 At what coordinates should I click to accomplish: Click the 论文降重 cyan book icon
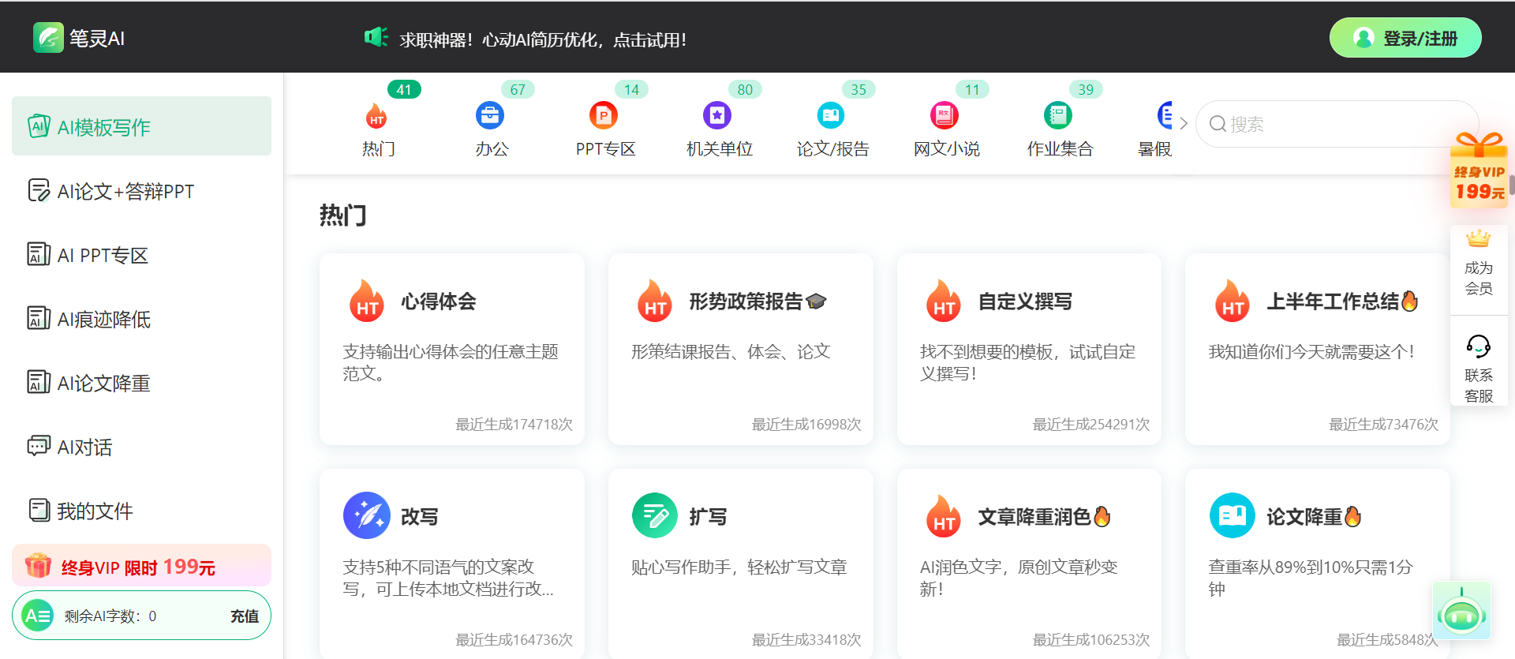(x=1233, y=515)
